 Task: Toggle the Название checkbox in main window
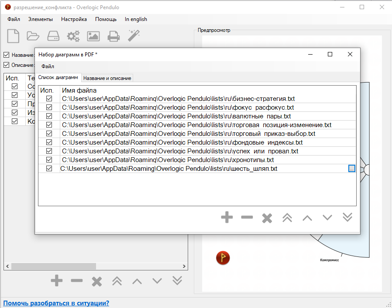[6, 55]
